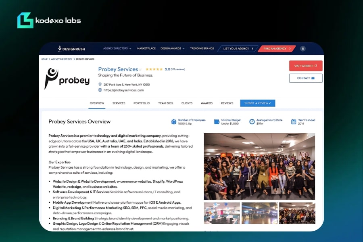Click the 101 reviews count link
Image resolution: width=363 pixels, height=242 pixels.
[178, 69]
